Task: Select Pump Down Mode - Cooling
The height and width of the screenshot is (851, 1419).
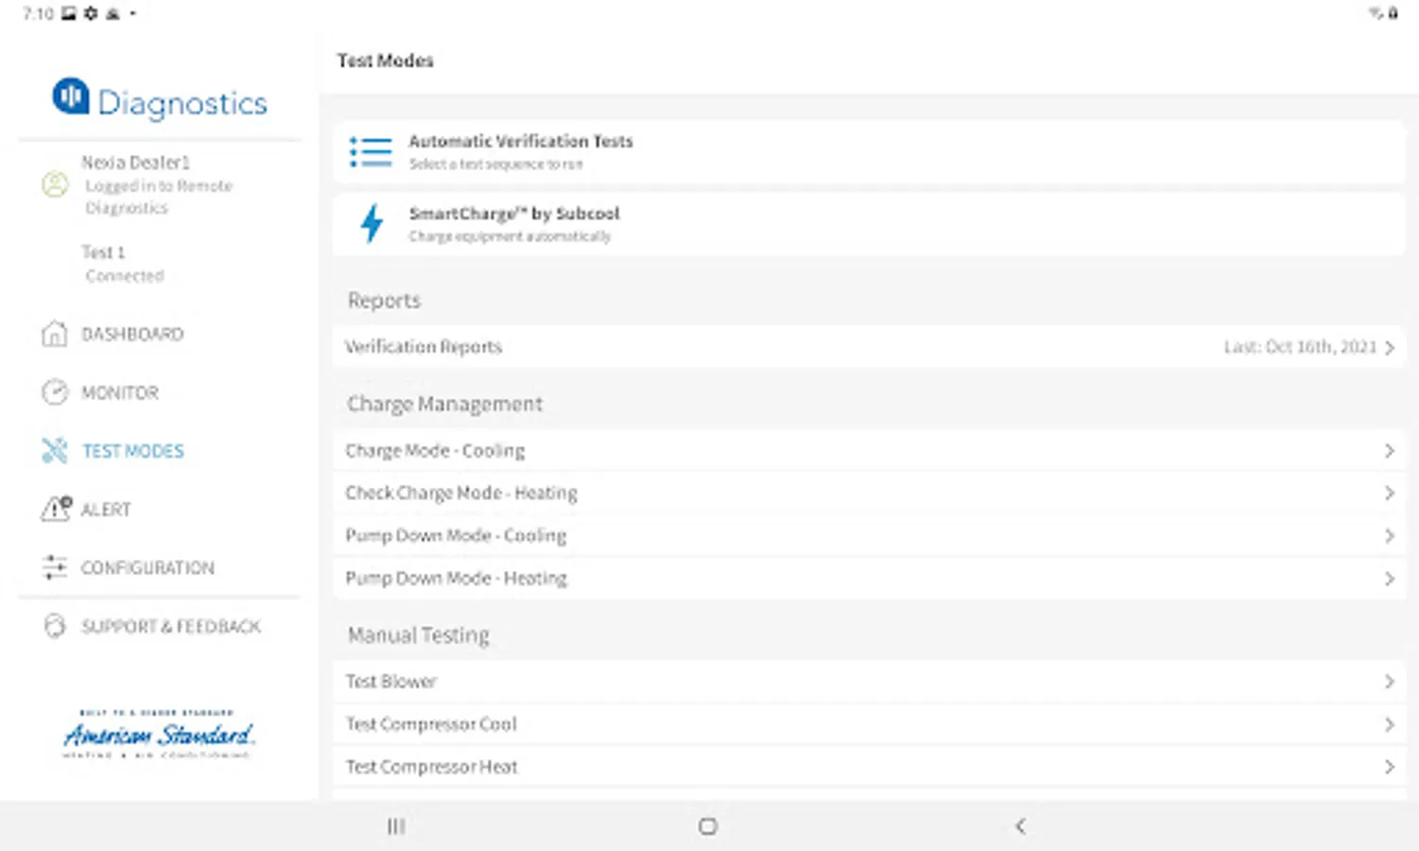Action: [869, 535]
